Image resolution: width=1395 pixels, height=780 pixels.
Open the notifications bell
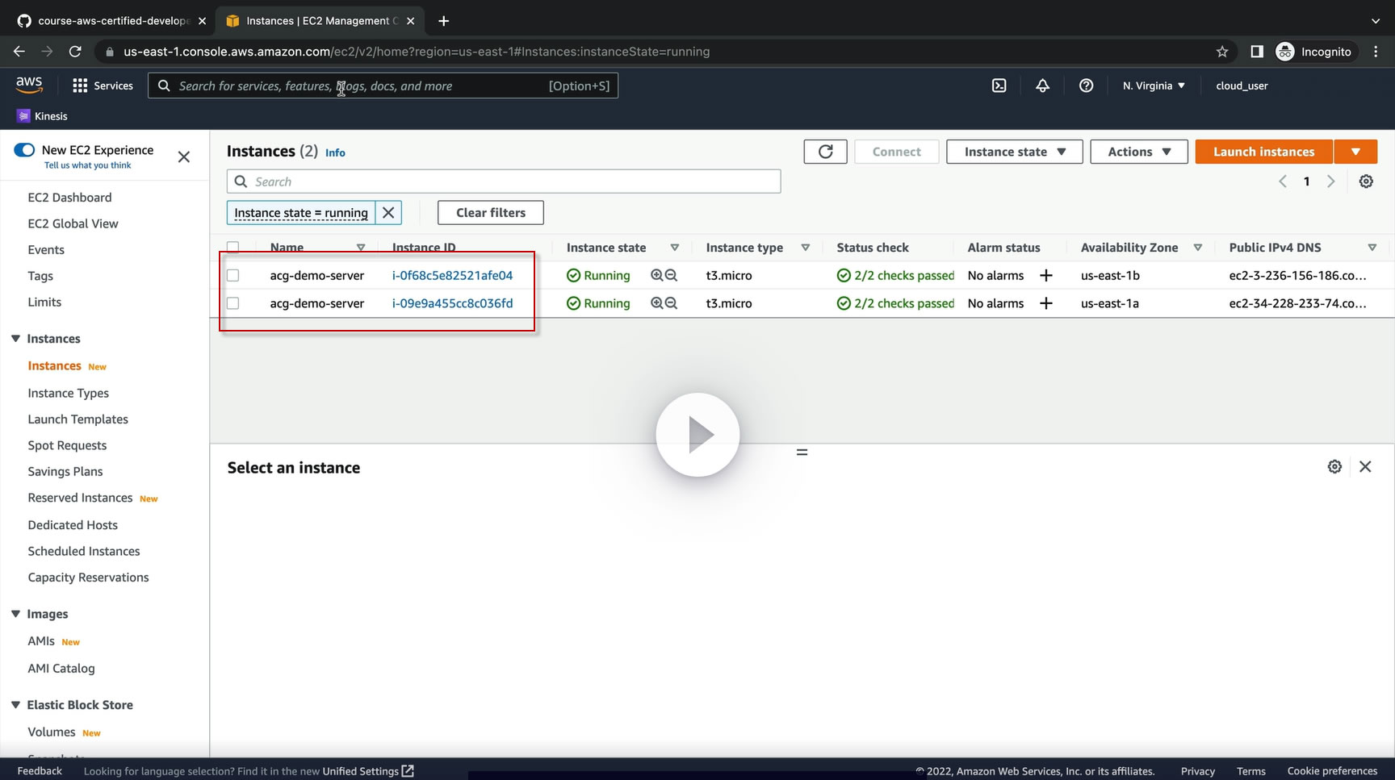point(1042,86)
